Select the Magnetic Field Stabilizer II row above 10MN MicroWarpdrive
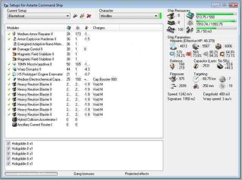242x180 pixels. pos(84,59)
